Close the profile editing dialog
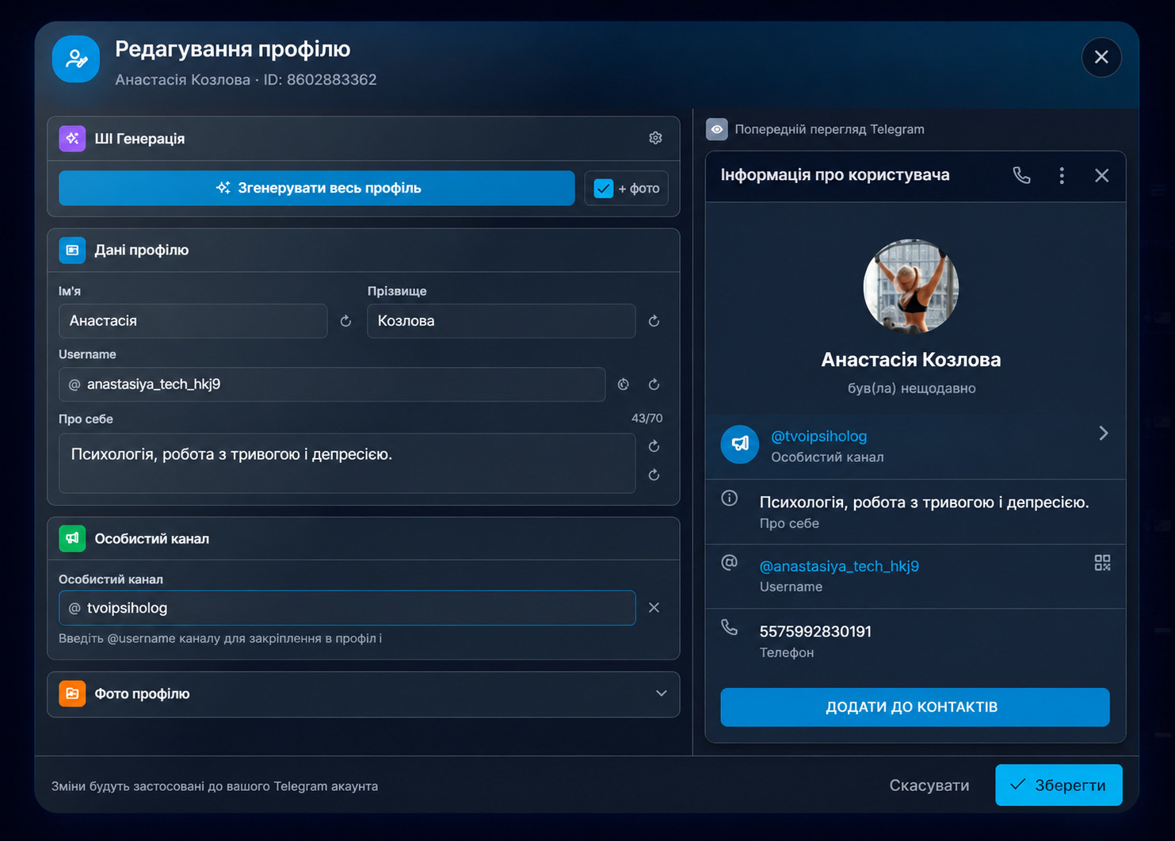Screen dimensions: 1175x841 click(1101, 57)
